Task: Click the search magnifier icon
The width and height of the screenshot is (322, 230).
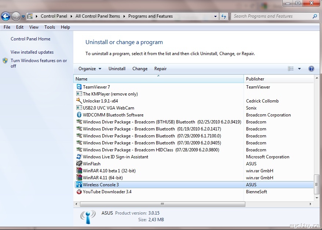Action: [x=315, y=16]
